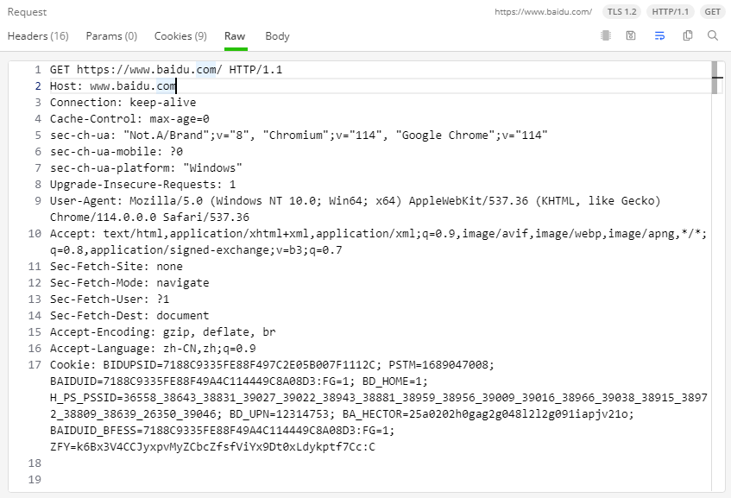
Task: Click the vertical scrollbar thumb in editor
Action: (x=715, y=77)
